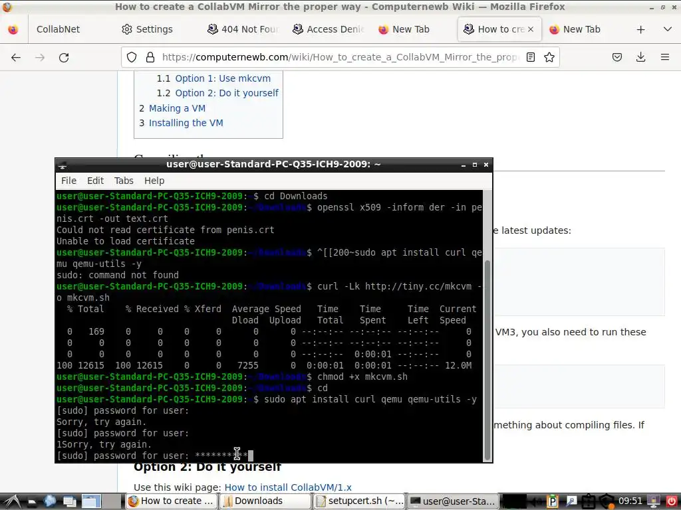Switch to the 404 Not Found tab
The width and height of the screenshot is (681, 510).
(x=242, y=29)
